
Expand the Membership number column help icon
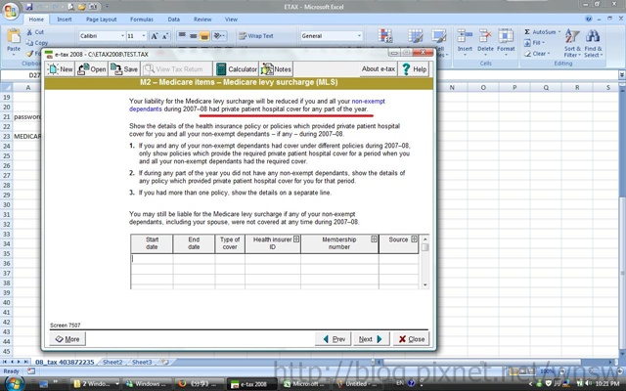tap(374, 239)
